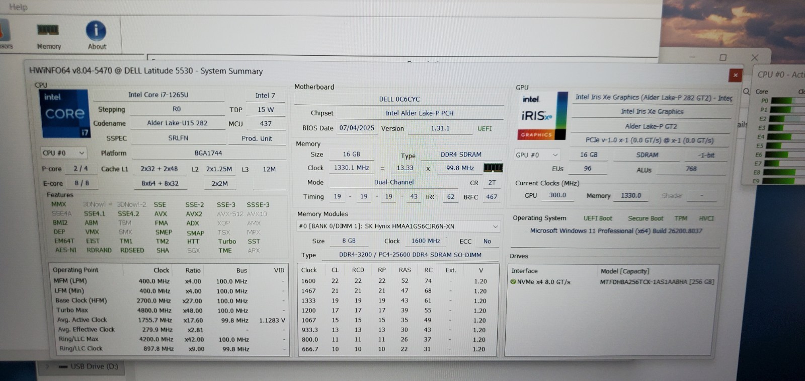
Task: Click the E9 core usage bar
Action: pos(785,181)
